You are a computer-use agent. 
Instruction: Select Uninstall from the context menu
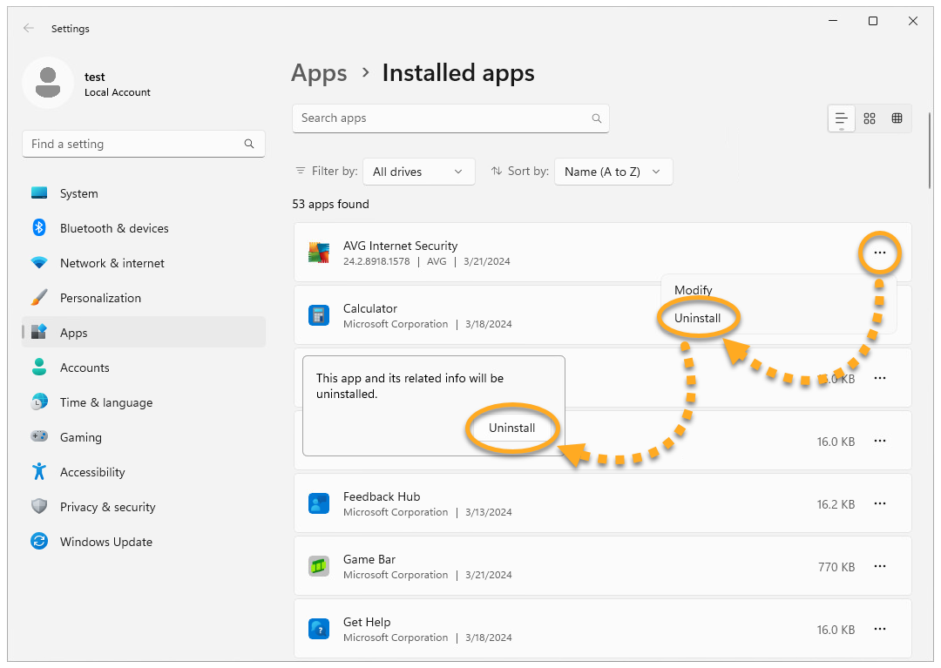(697, 318)
